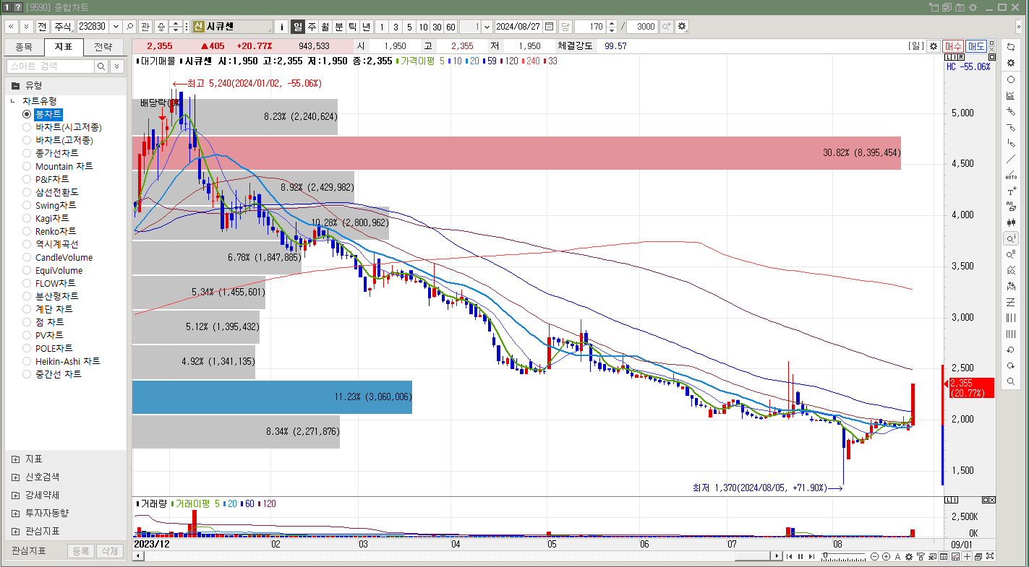
Task: Select CandleVolume radio option
Action: (x=27, y=257)
